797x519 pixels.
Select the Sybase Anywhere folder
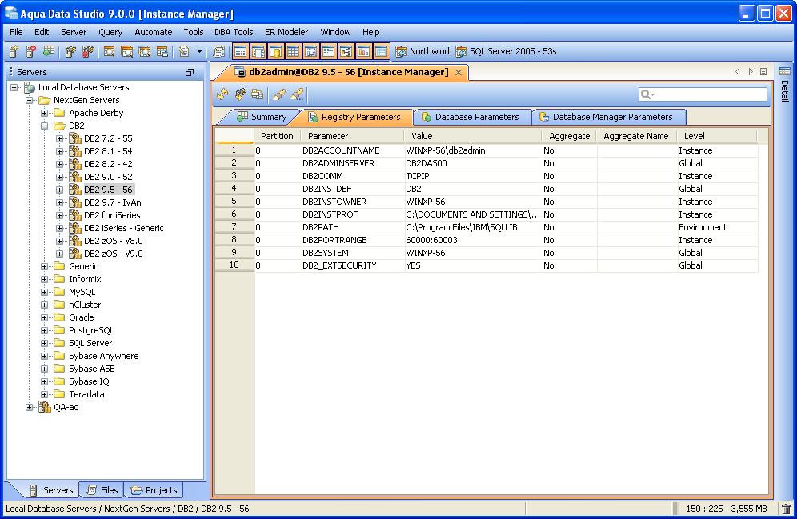[104, 356]
